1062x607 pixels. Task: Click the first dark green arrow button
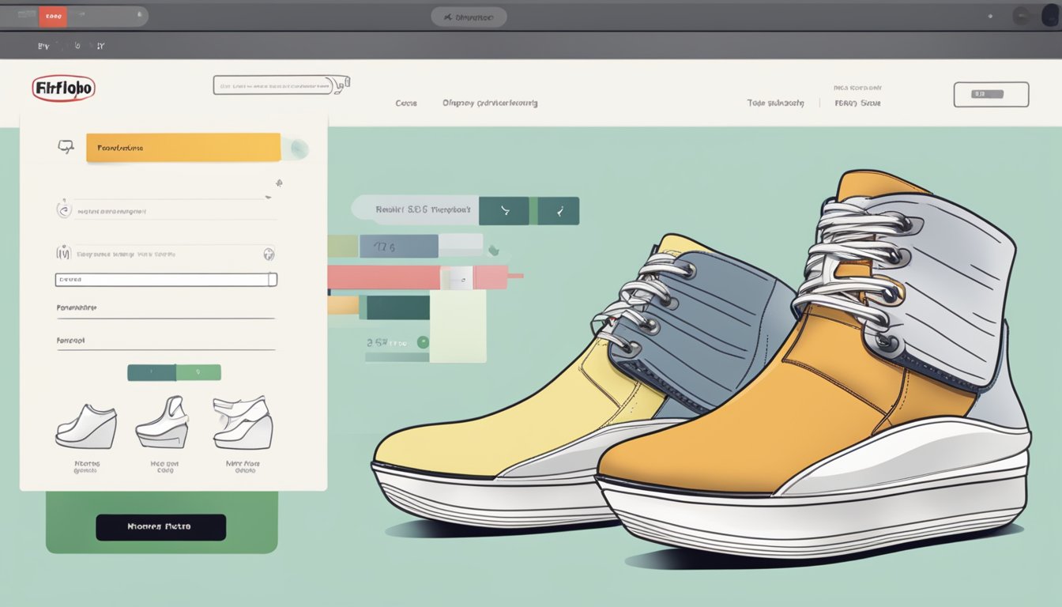504,211
